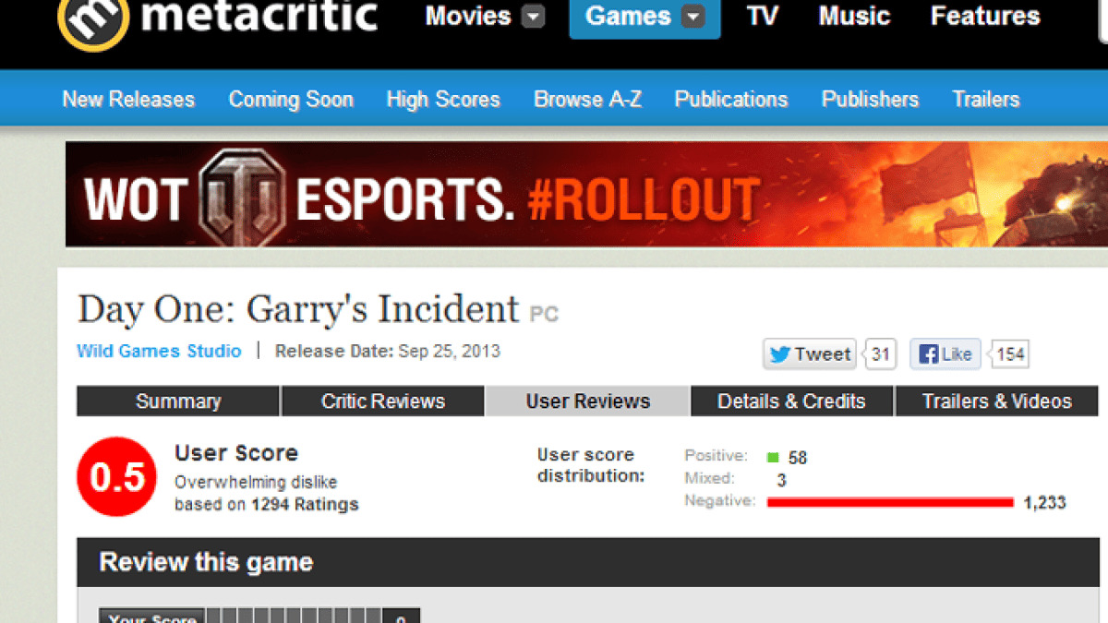The image size is (1108, 623).
Task: Go to the Games section
Action: 628,16
